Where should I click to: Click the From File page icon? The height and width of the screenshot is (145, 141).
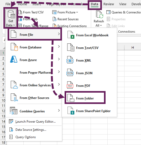[13, 34]
